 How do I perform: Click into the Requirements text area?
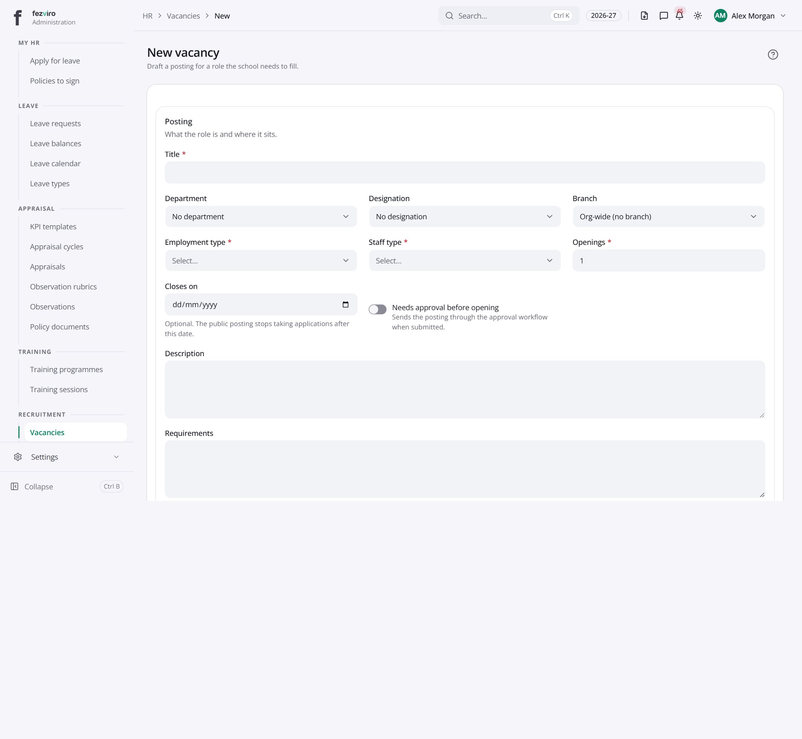point(464,469)
